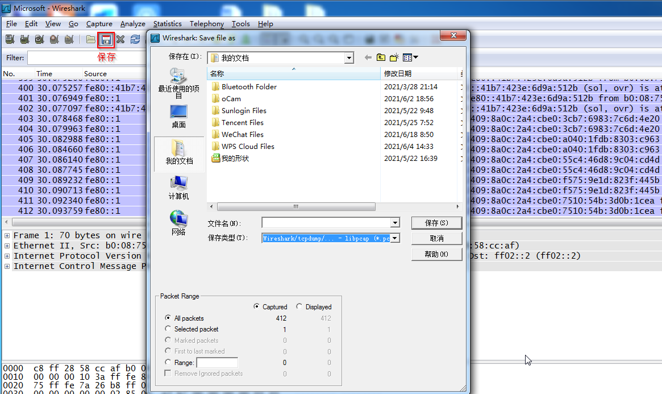Expand Ethernet II tree node

pyautogui.click(x=7, y=246)
